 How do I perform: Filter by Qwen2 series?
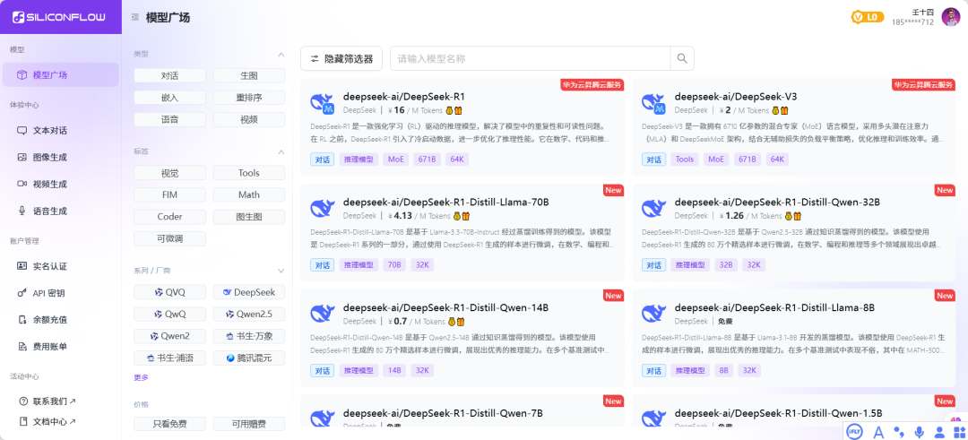[x=169, y=336]
